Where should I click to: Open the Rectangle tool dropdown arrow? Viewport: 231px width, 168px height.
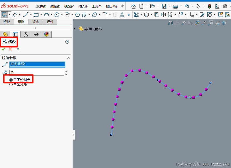[41, 15]
